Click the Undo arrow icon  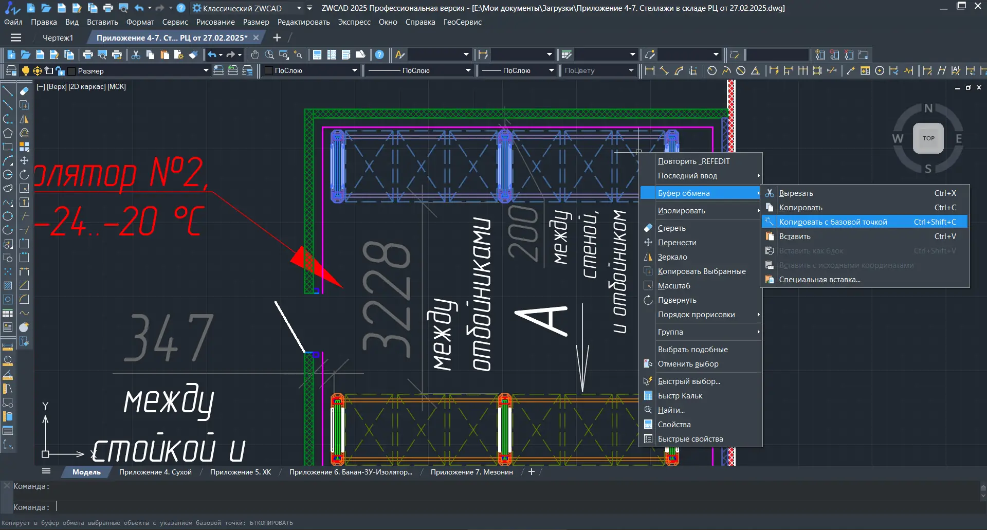click(212, 54)
